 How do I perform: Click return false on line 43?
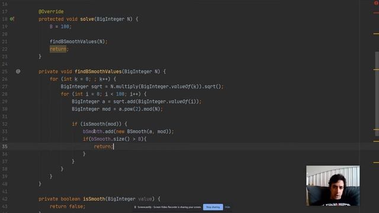point(67,206)
